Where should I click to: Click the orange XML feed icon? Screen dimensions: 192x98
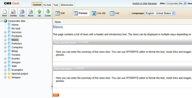56,95
